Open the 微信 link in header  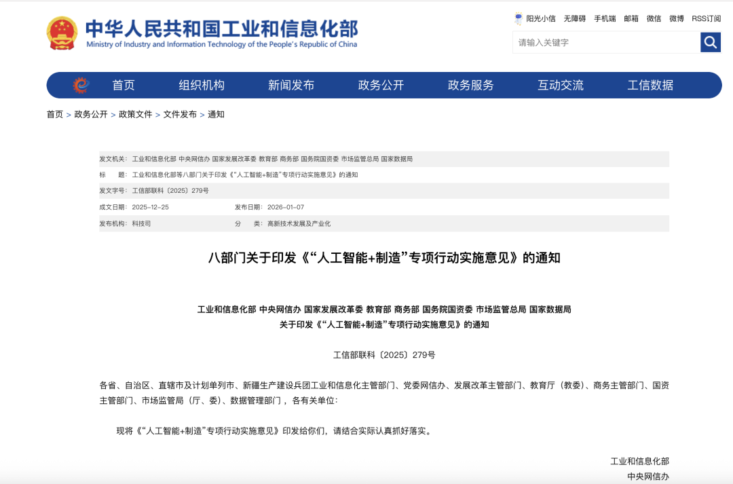tap(654, 19)
